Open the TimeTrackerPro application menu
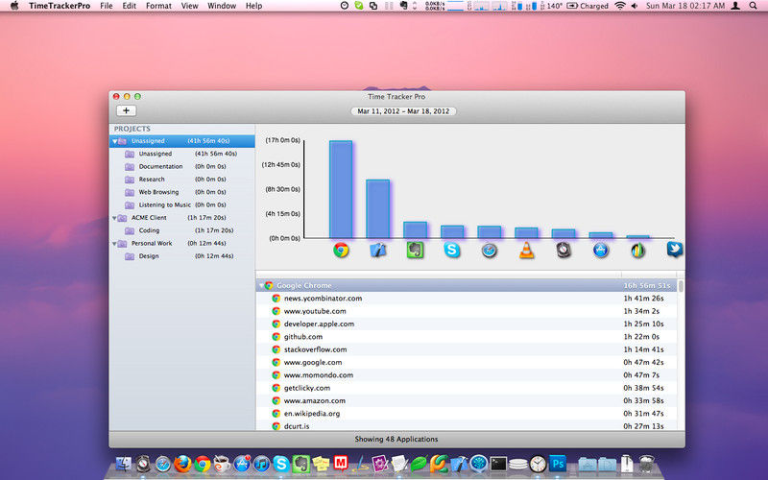Viewport: 768px width, 480px height. pyautogui.click(x=60, y=6)
